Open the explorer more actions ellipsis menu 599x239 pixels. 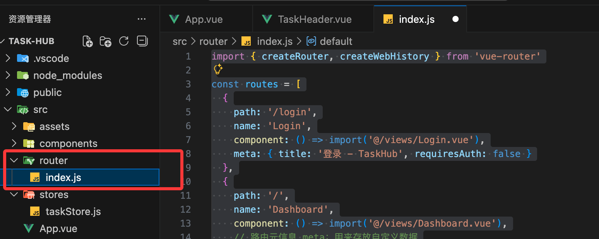coord(142,19)
